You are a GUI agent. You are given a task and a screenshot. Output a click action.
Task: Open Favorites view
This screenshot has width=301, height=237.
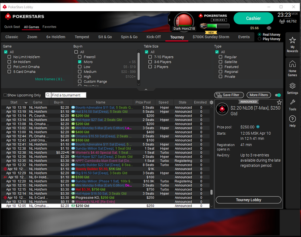pos(49,27)
